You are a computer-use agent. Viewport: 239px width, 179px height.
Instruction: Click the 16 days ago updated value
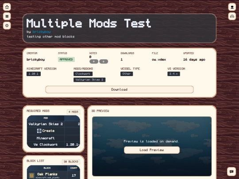[194, 60]
